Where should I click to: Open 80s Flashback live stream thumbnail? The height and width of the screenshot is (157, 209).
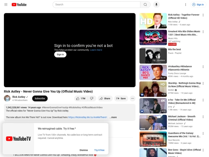coord(153,37)
